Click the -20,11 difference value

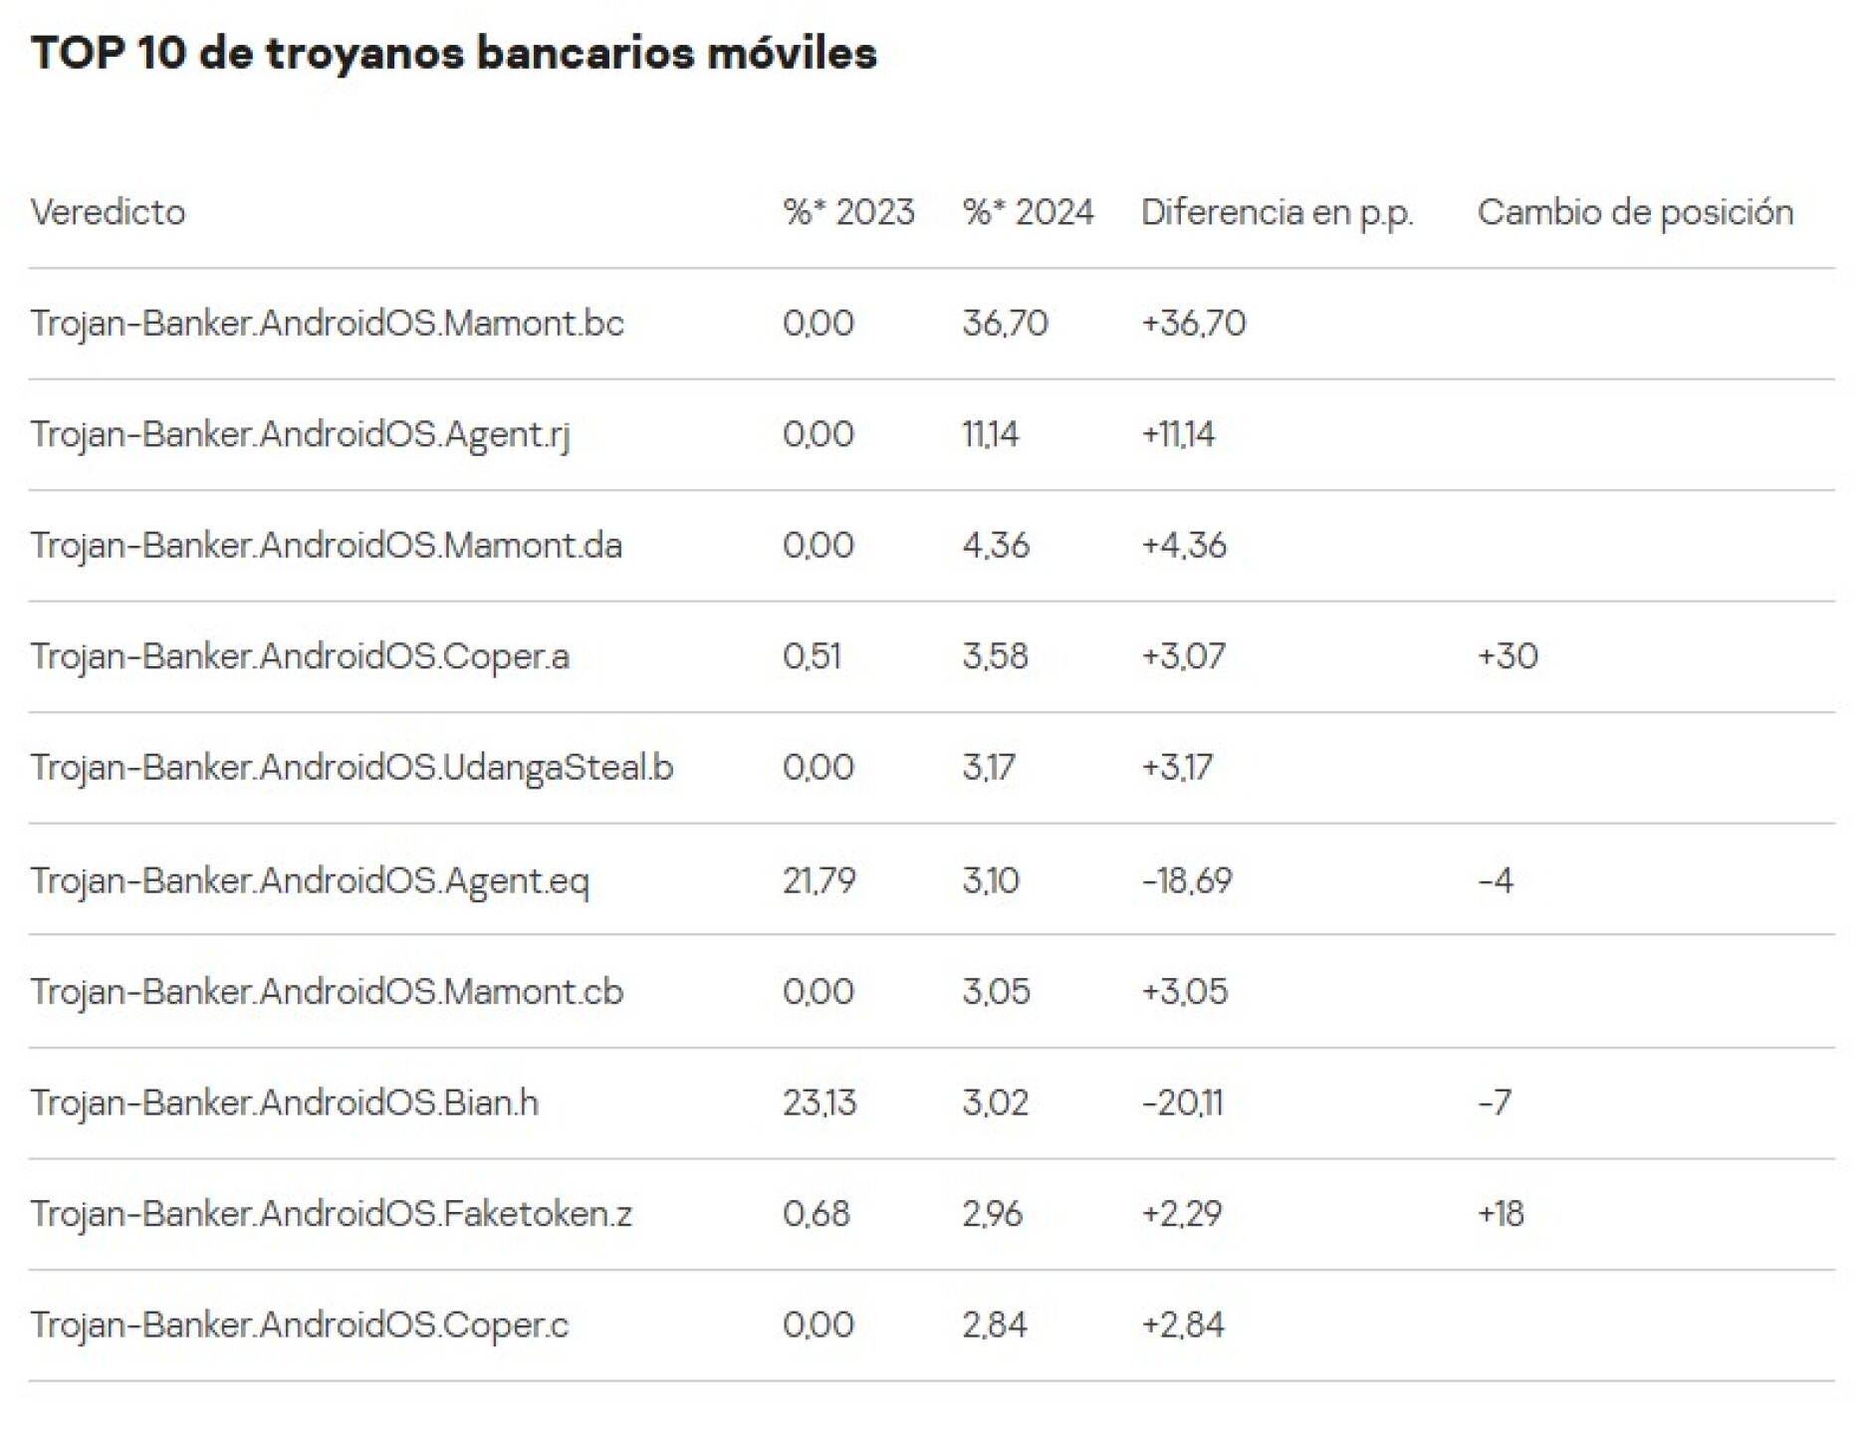(1182, 1103)
